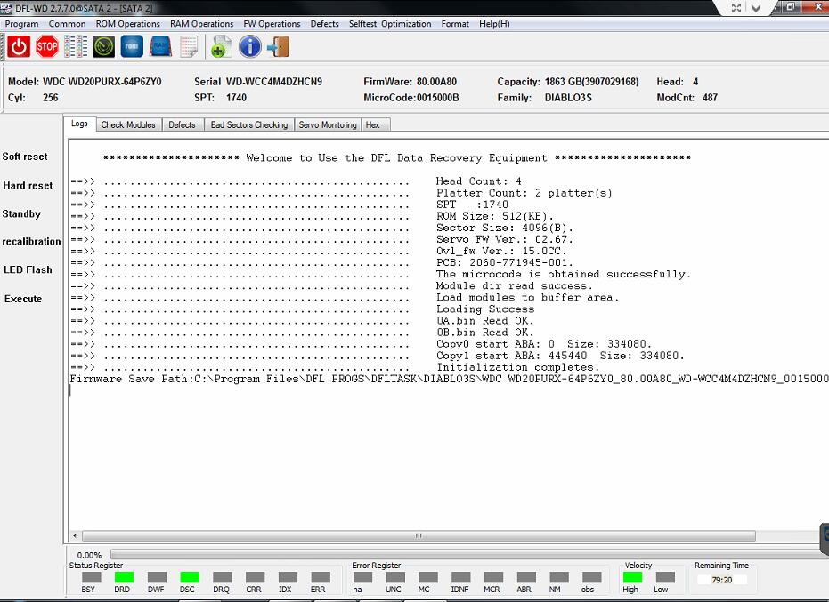Image resolution: width=829 pixels, height=602 pixels.
Task: Click the UNC error register indicator
Action: coord(395,577)
